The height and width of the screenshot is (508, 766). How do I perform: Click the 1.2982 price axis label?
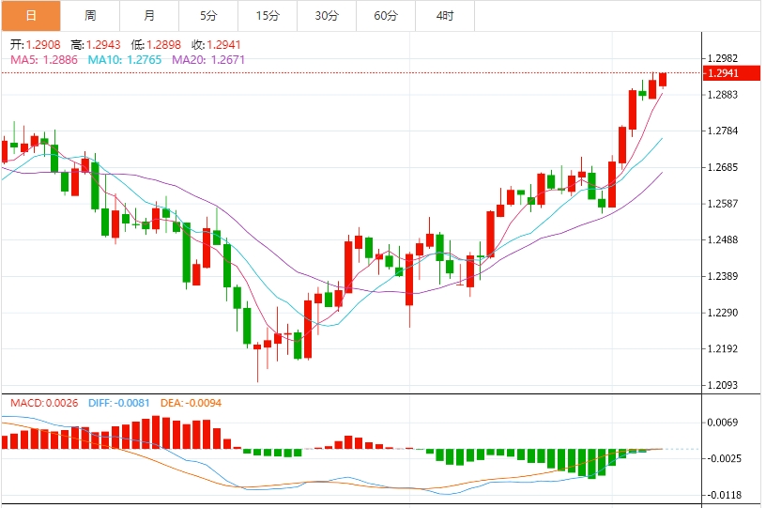(723, 58)
